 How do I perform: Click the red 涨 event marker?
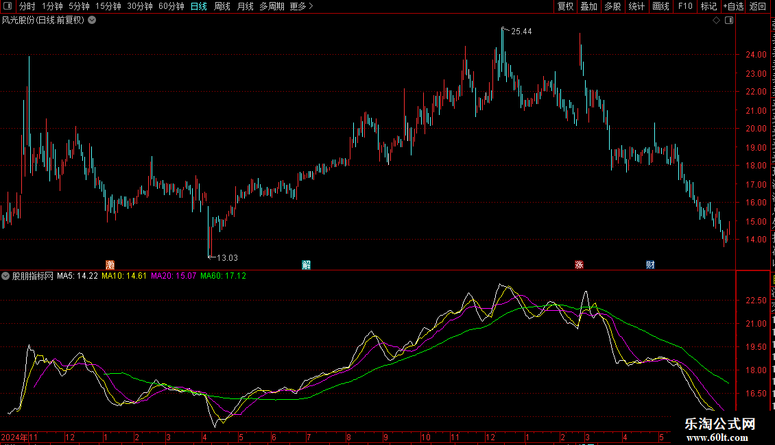tap(580, 265)
